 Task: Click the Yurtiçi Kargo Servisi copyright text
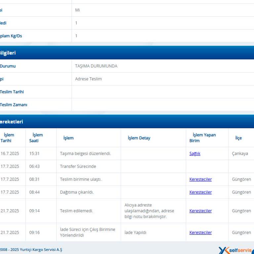[31, 250]
